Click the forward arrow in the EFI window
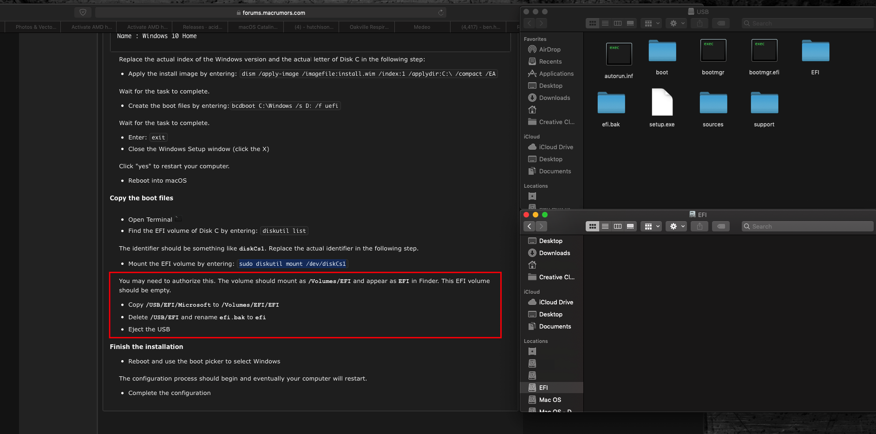Screen dimensions: 876x434 click(541, 226)
